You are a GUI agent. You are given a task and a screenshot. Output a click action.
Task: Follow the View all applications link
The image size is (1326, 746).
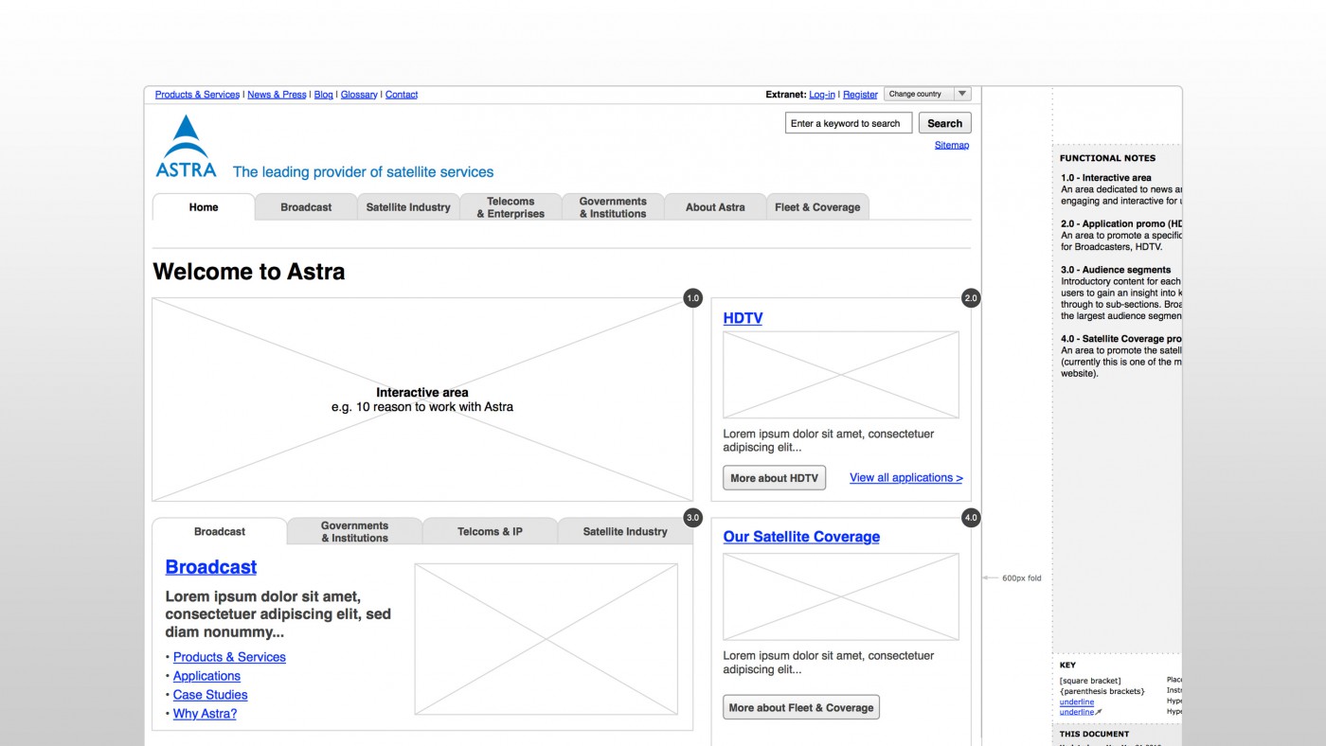(x=906, y=478)
